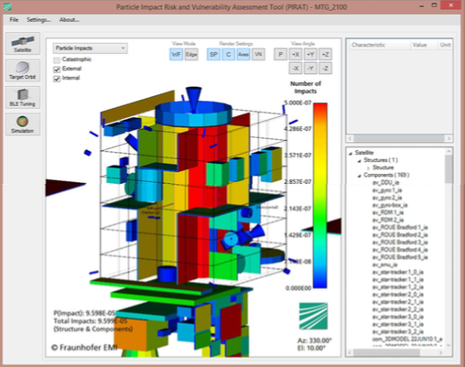This screenshot has width=465, height=367.
Task: Select av_star-tracker:1_1_ia component
Action: [397, 280]
